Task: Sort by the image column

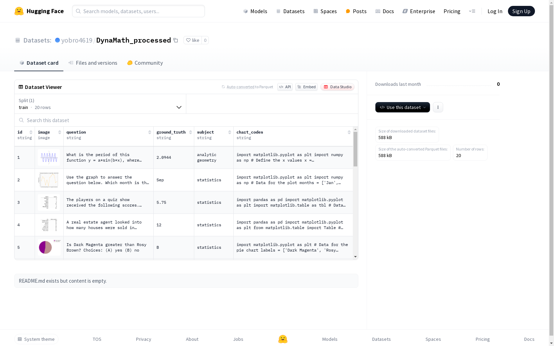Action: [60, 132]
